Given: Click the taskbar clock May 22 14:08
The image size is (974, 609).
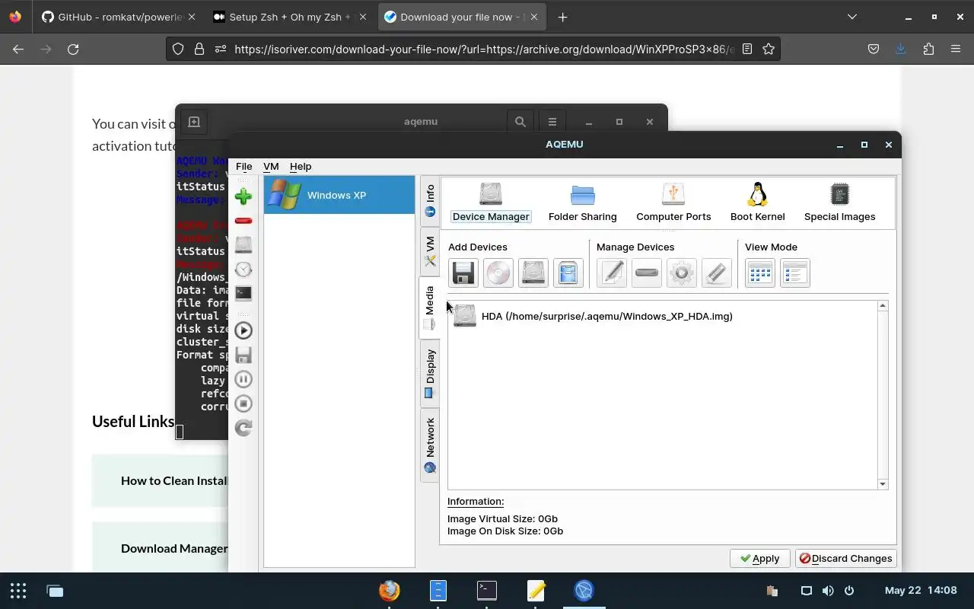Looking at the screenshot, I should tap(921, 591).
